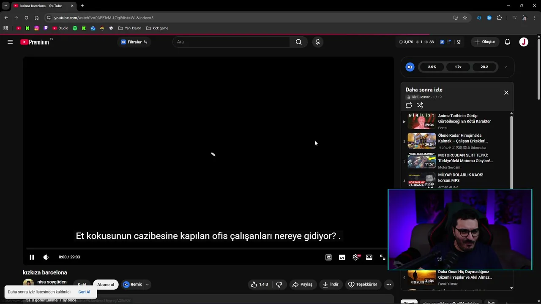
Task: Open the tab search dropdown
Action: [5, 5]
